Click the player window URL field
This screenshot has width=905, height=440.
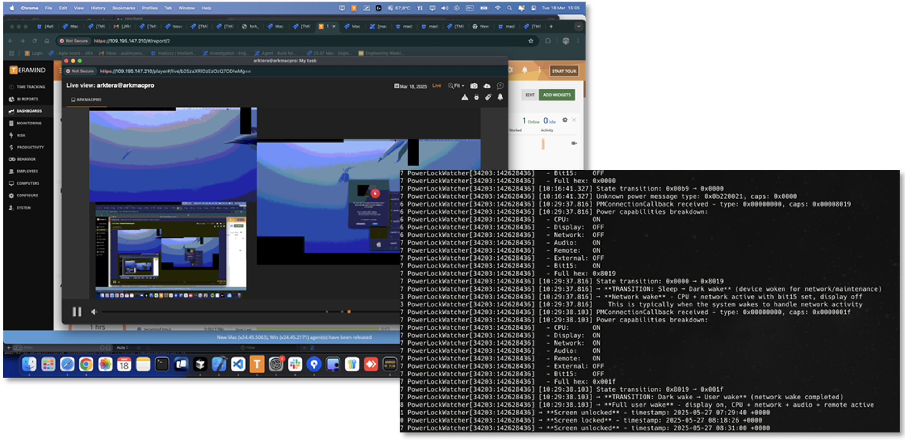point(175,71)
